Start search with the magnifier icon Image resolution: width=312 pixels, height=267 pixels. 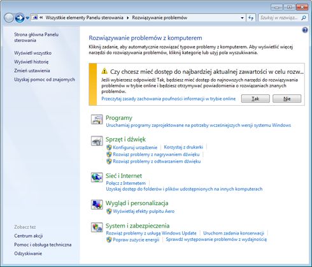[304, 18]
